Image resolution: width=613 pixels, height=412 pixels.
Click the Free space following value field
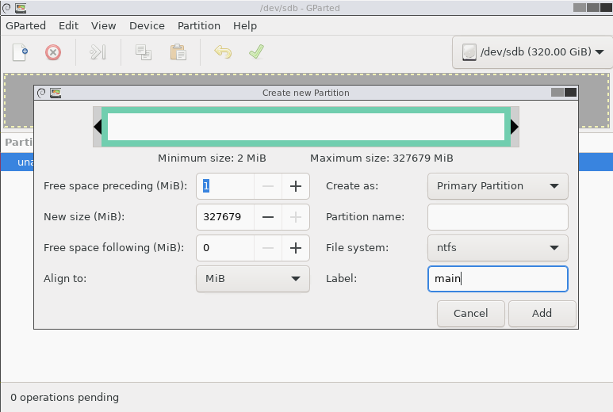pyautogui.click(x=225, y=248)
